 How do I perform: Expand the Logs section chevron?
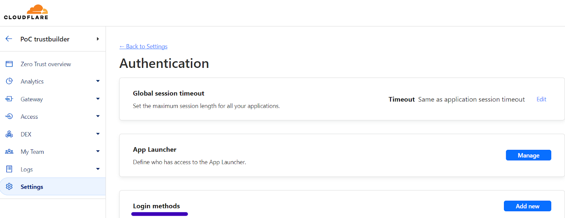(x=98, y=169)
